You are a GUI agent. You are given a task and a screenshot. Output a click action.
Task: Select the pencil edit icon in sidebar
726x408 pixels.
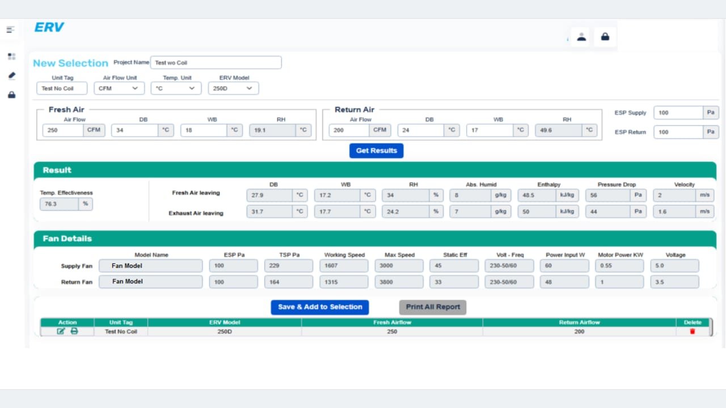(11, 75)
